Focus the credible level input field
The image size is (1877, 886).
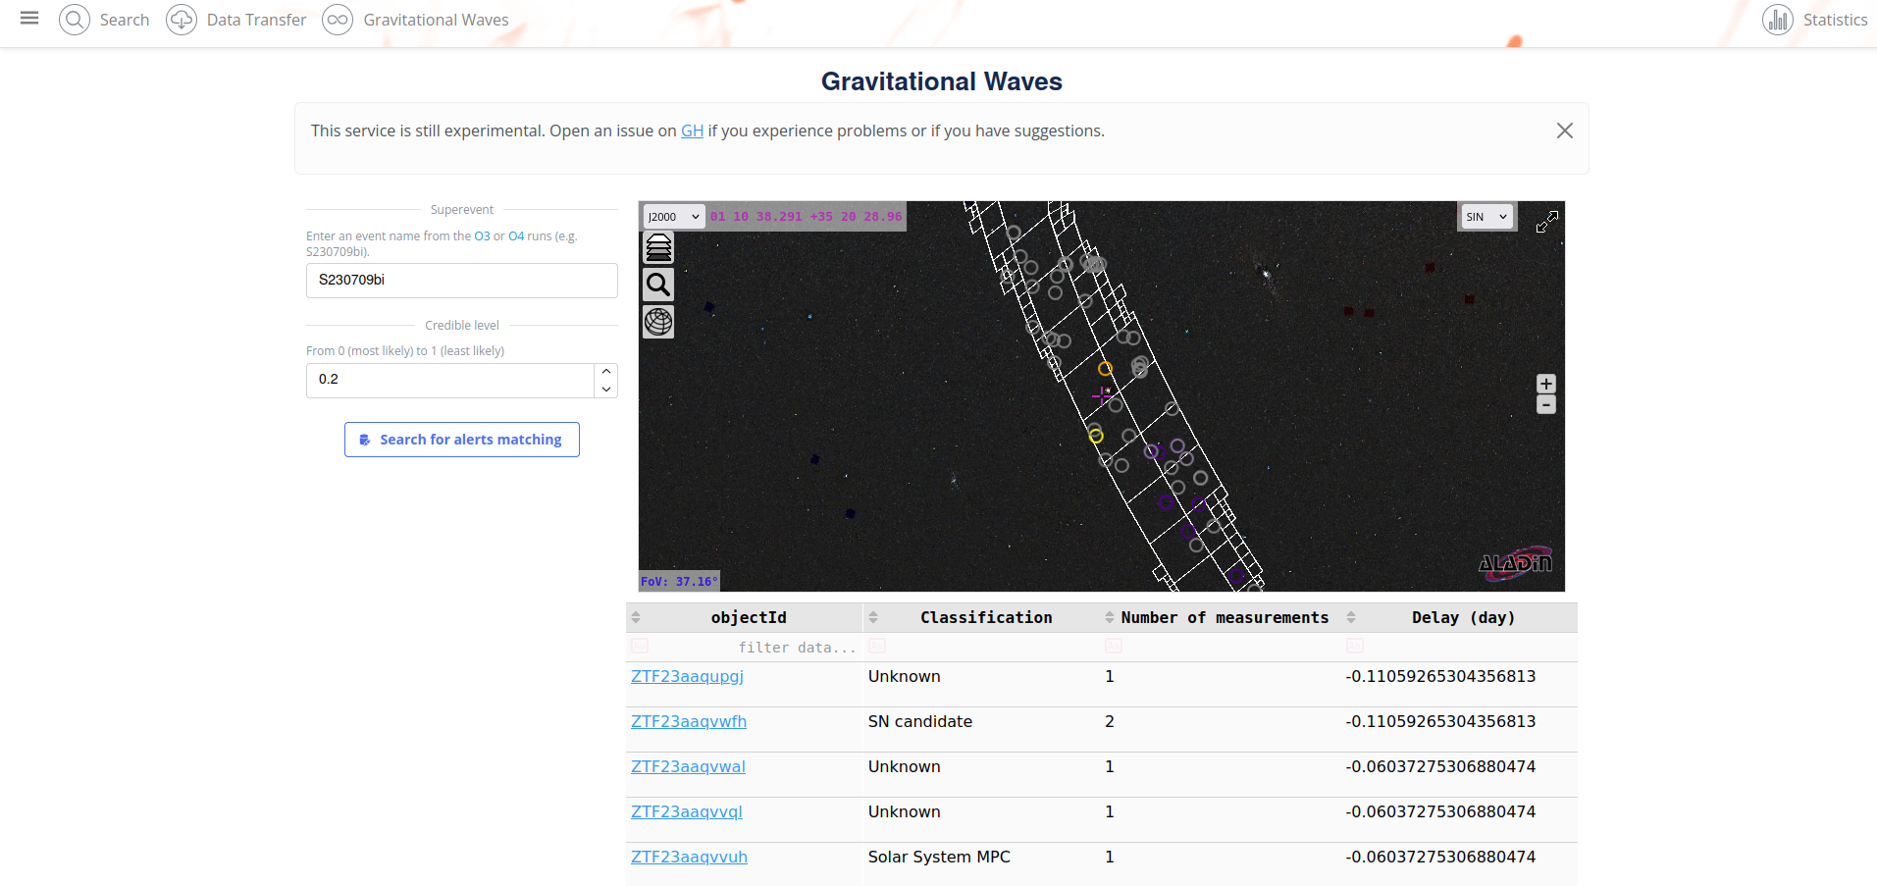point(450,380)
